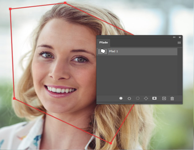Close the Pfade panel
This screenshot has width=194, height=150.
(180, 37)
